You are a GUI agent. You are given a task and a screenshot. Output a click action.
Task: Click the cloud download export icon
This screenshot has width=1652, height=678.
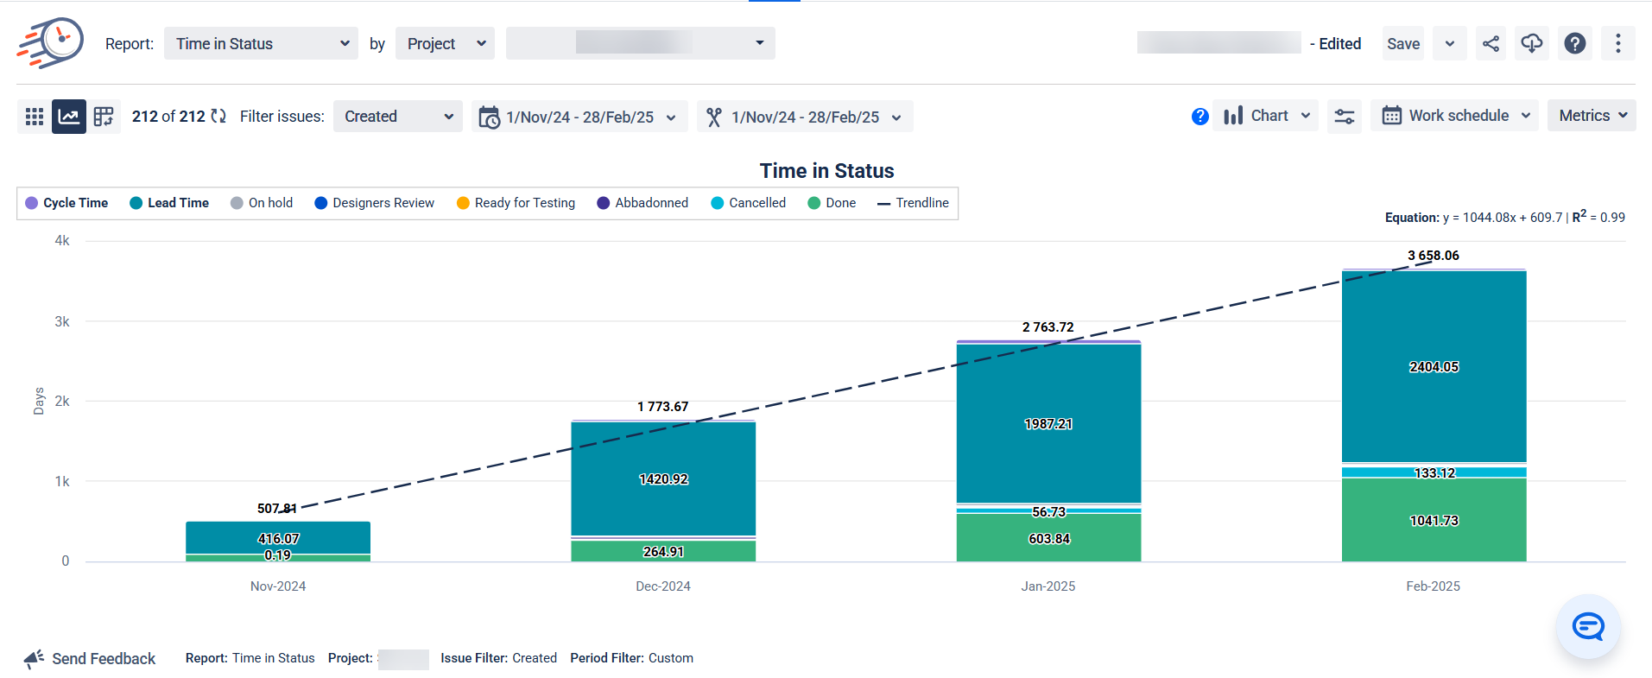[1531, 44]
